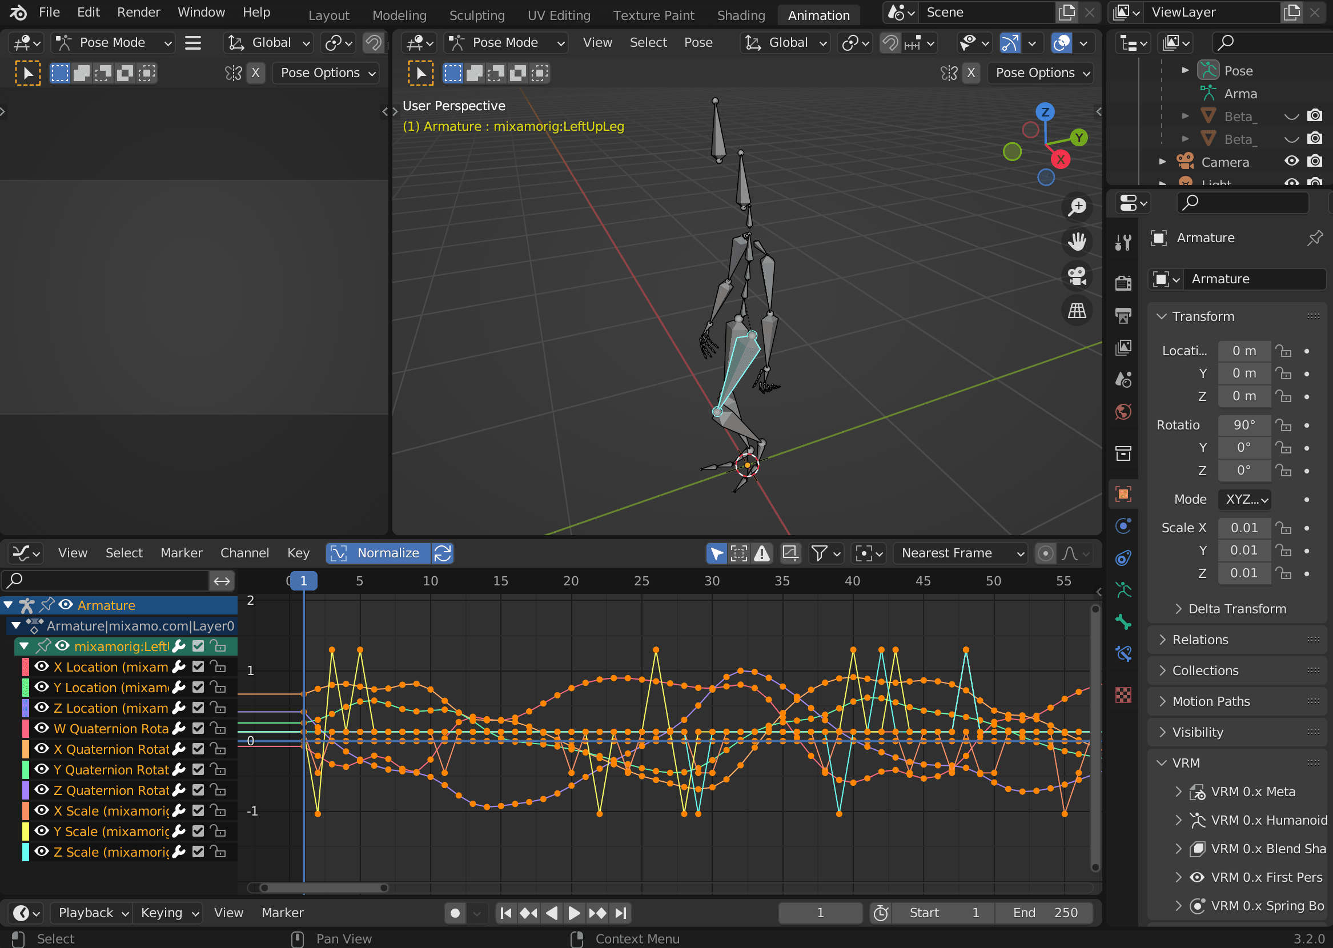Open the Output properties tab icon

click(1123, 315)
